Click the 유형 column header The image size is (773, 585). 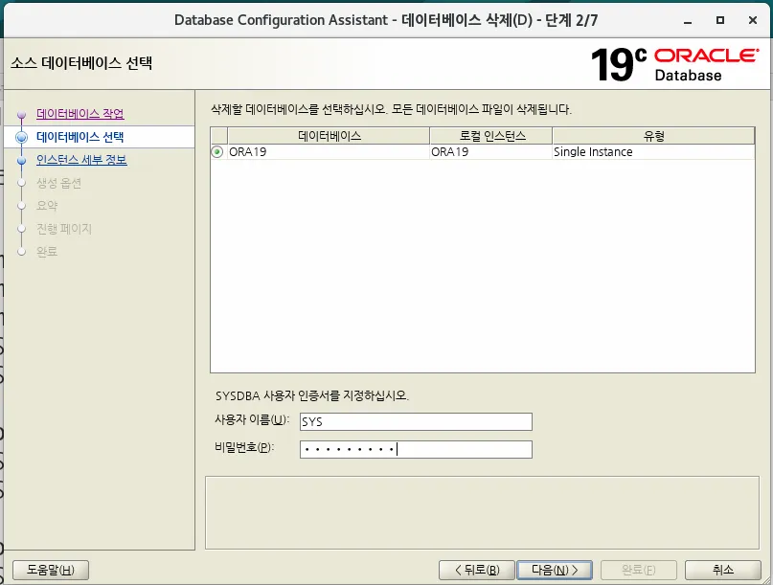coord(653,136)
